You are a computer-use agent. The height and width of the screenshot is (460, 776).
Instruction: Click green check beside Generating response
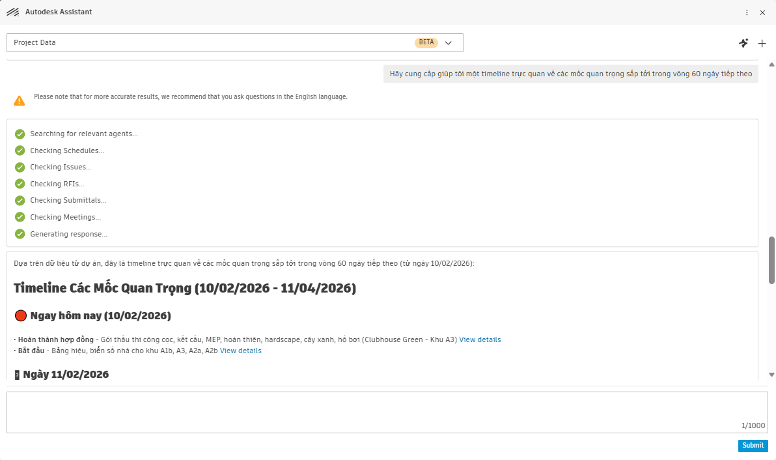(x=20, y=234)
